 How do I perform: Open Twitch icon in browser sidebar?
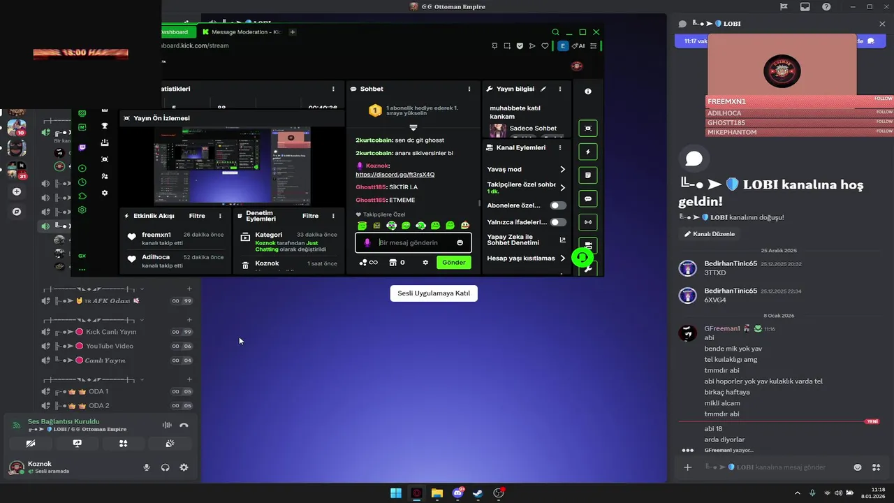pyautogui.click(x=82, y=147)
